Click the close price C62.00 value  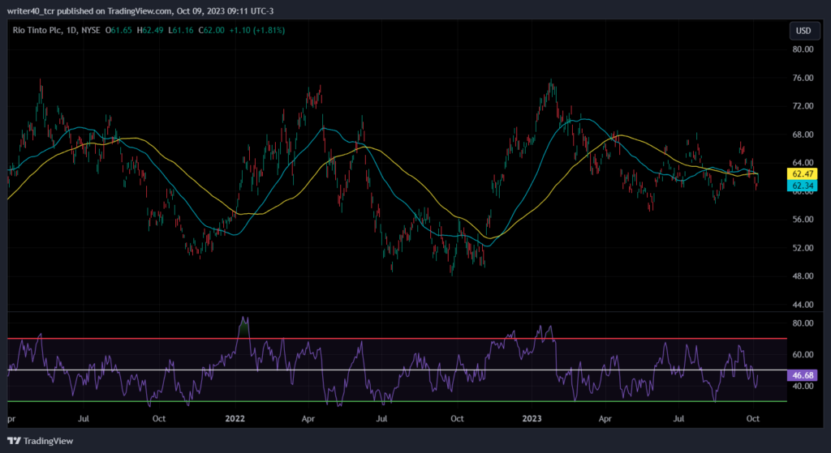pos(212,31)
